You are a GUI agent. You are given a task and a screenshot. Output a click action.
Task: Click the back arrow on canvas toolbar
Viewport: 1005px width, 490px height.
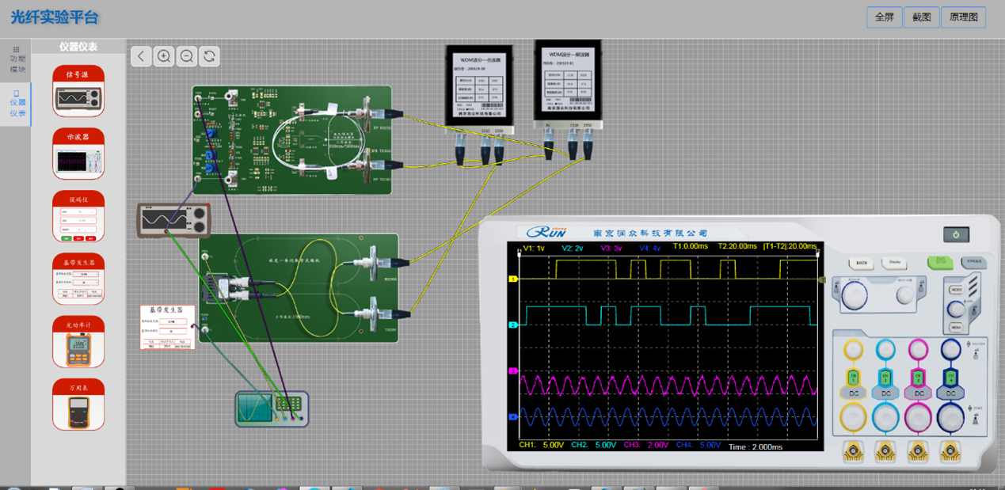(141, 56)
